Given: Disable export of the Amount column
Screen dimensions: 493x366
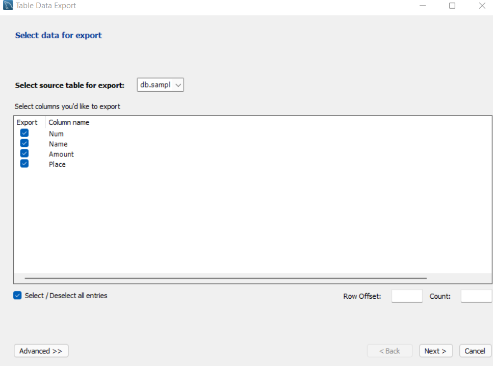Looking at the screenshot, I should [x=24, y=153].
